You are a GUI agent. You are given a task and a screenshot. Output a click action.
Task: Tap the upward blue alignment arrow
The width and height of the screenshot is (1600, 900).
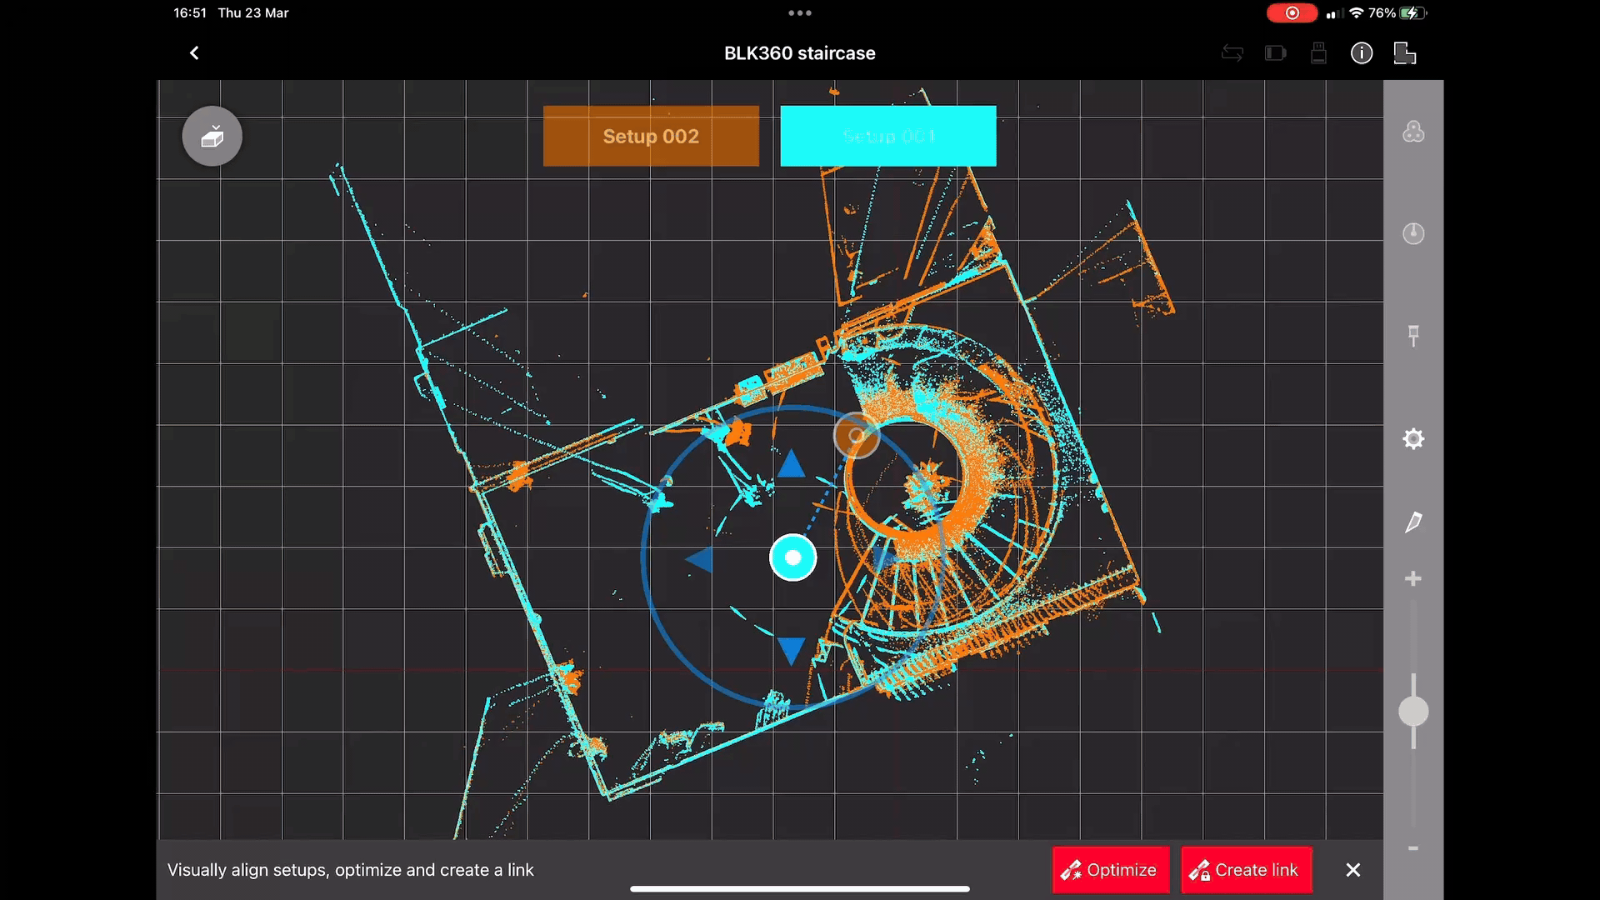click(x=791, y=465)
